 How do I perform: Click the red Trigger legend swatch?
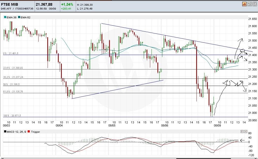[x=29, y=132]
